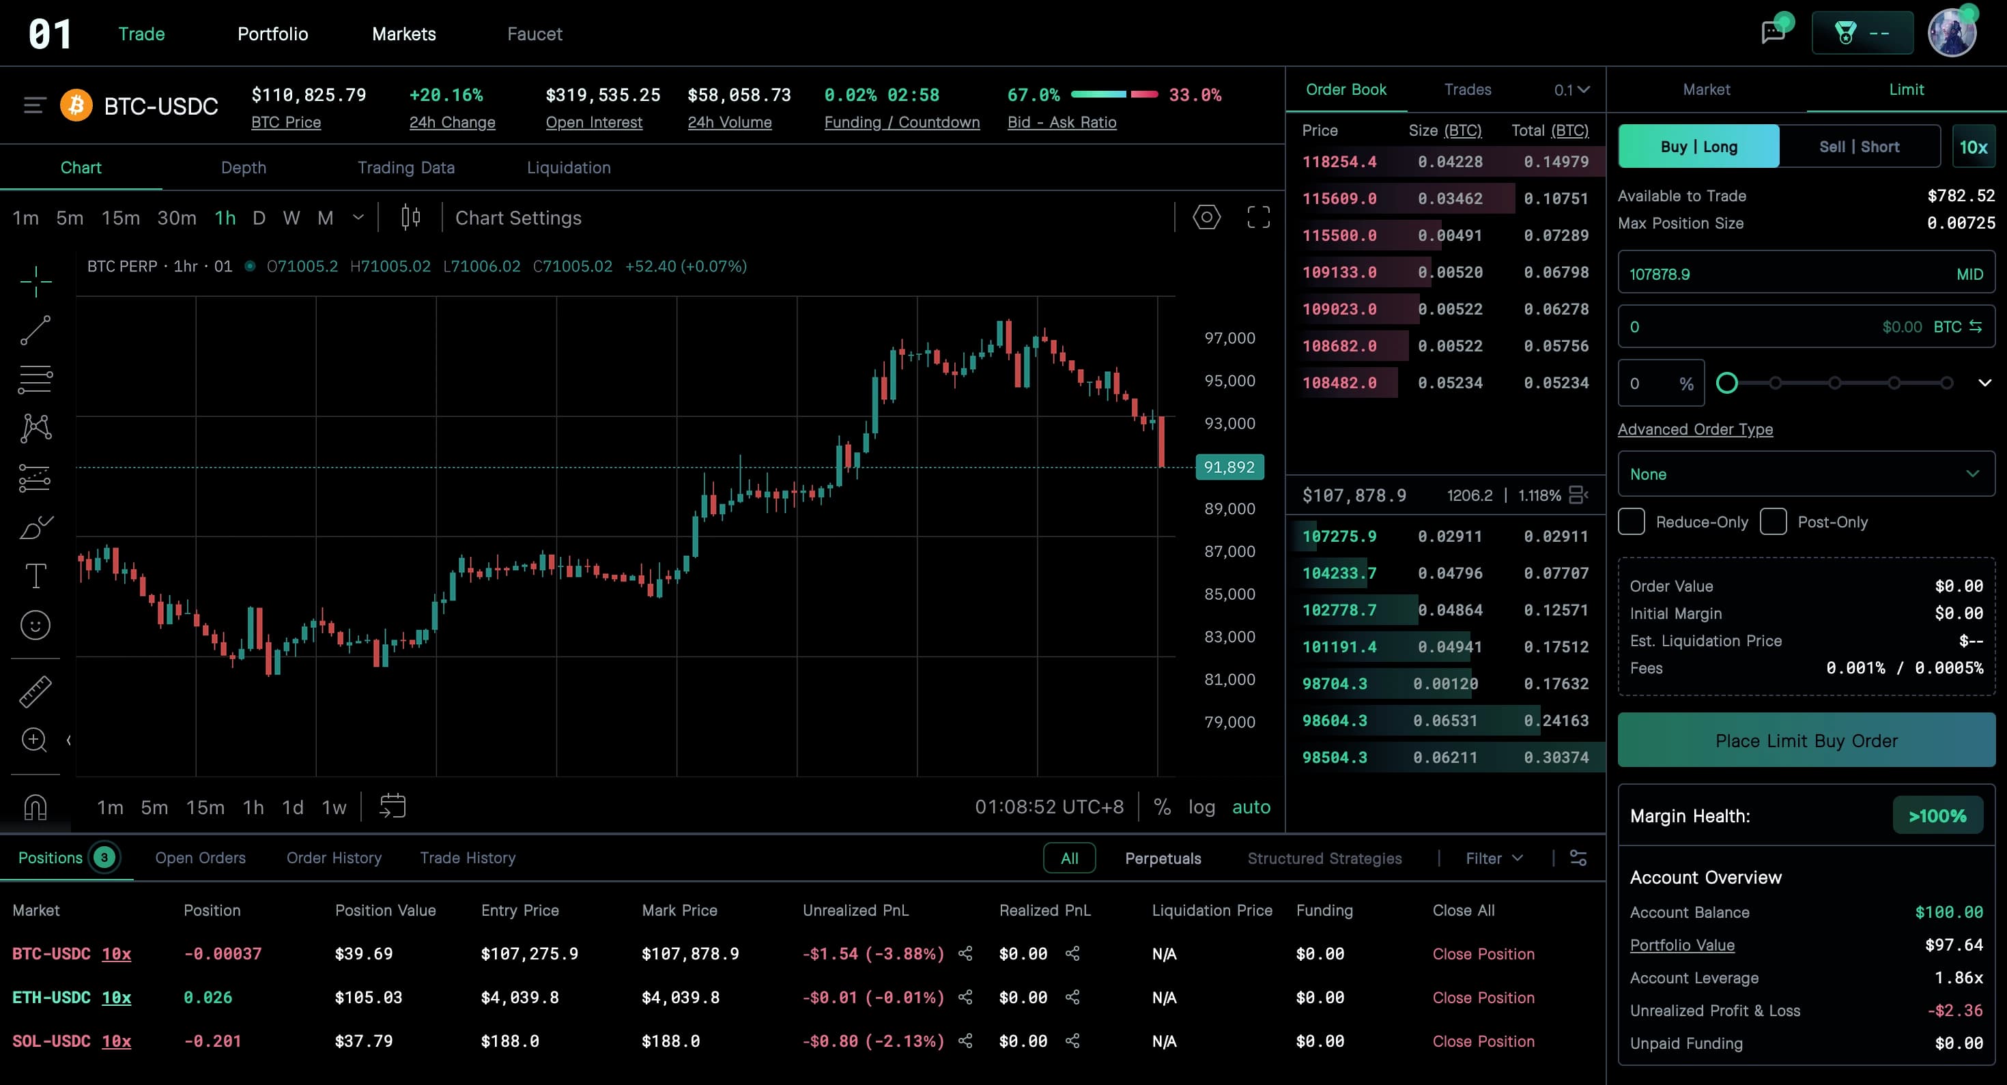Viewport: 2007px width, 1085px height.
Task: Click the order size percentage slider handle
Action: 1727,384
